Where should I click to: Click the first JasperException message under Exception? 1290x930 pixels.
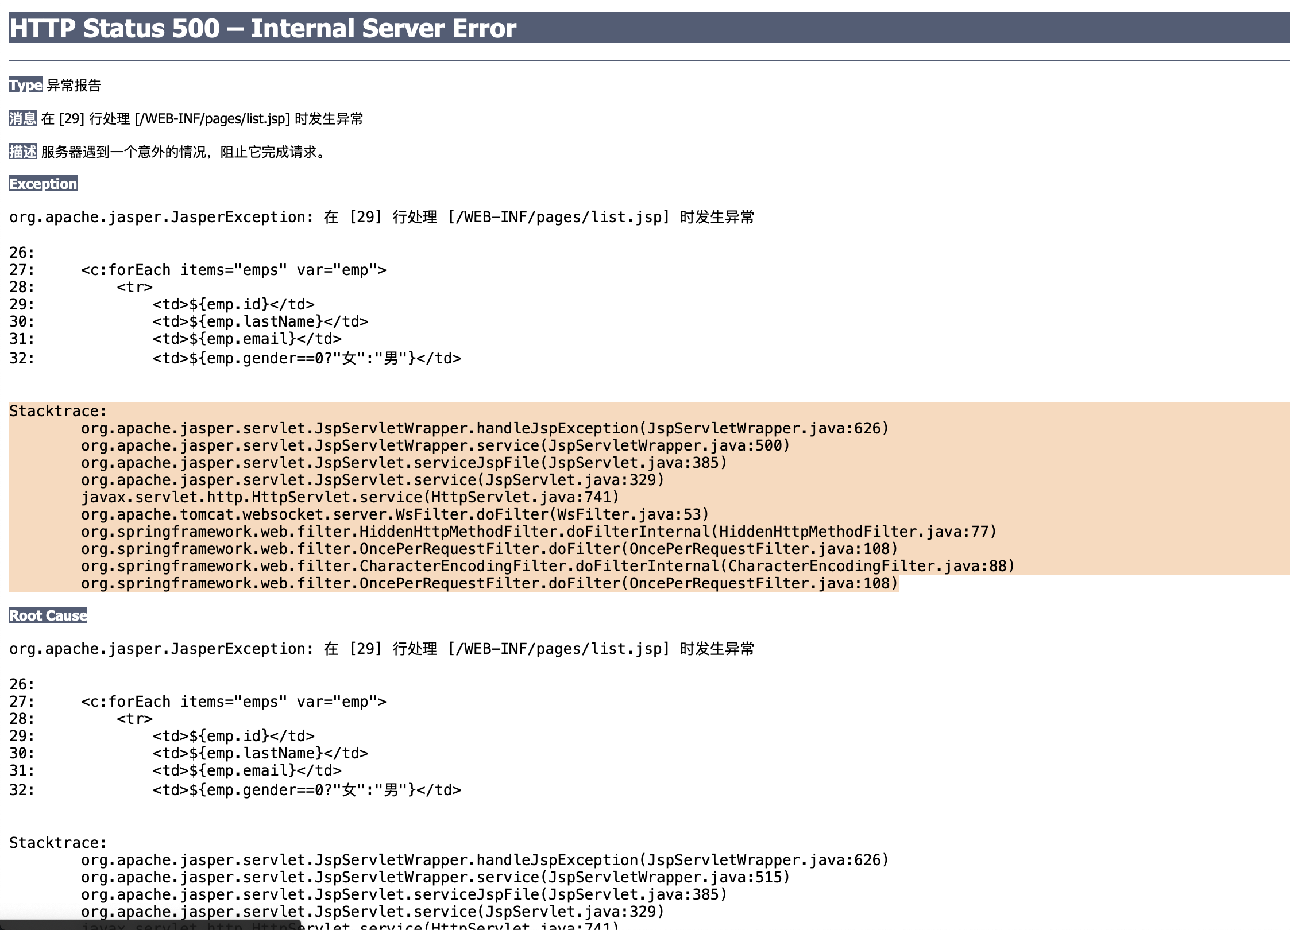[x=381, y=217]
